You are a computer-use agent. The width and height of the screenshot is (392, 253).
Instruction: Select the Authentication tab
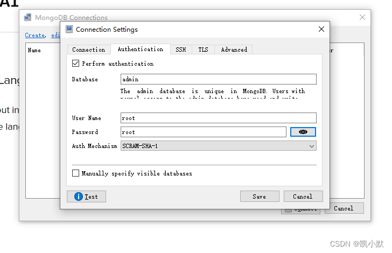pos(141,49)
